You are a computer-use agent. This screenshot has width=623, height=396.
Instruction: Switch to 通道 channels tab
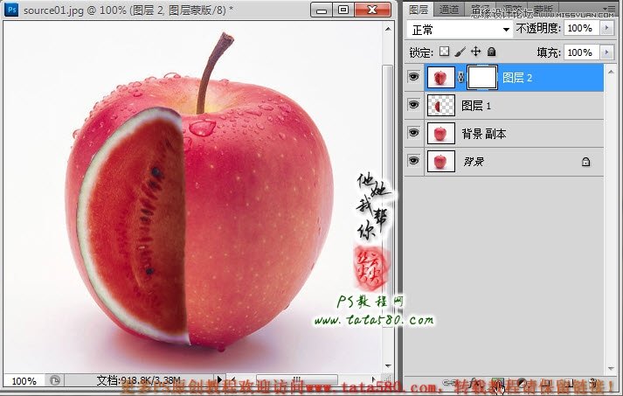(x=449, y=10)
